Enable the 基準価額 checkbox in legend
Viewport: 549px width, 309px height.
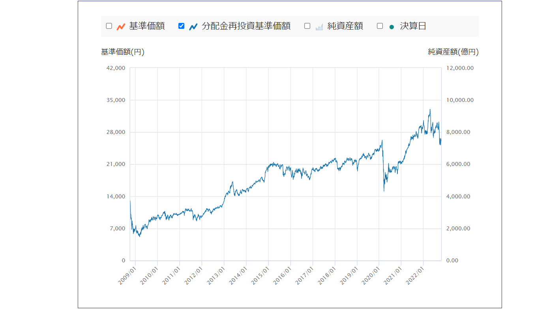click(x=109, y=26)
